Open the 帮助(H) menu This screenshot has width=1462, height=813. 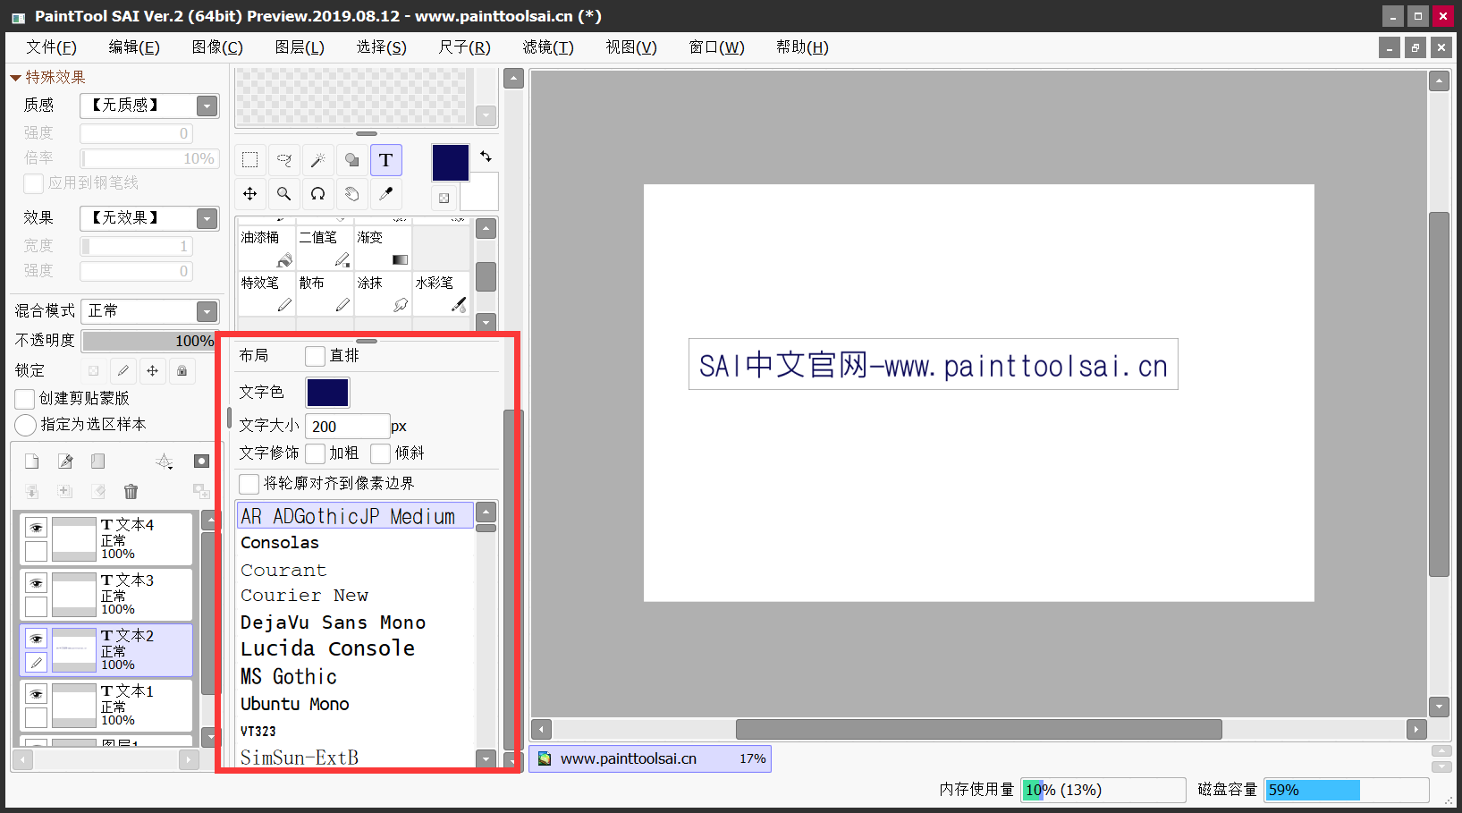coord(802,47)
